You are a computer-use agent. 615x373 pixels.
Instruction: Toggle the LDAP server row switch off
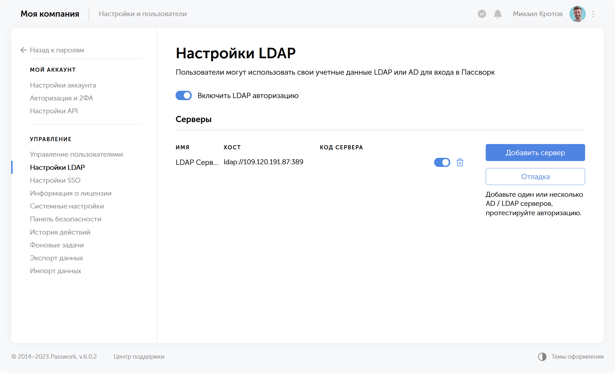442,162
